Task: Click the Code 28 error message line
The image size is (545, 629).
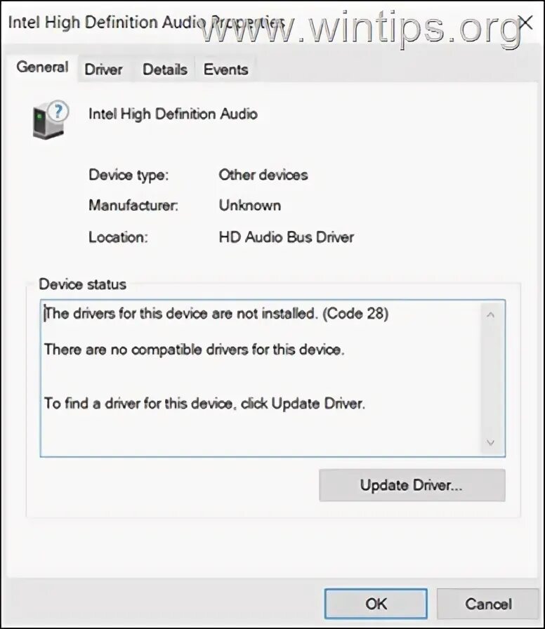Action: (x=217, y=313)
